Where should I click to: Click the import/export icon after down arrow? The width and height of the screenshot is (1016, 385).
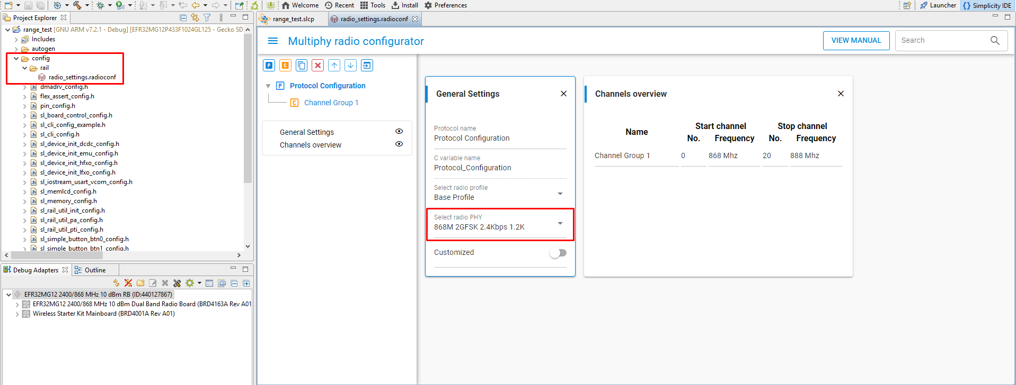pos(367,66)
